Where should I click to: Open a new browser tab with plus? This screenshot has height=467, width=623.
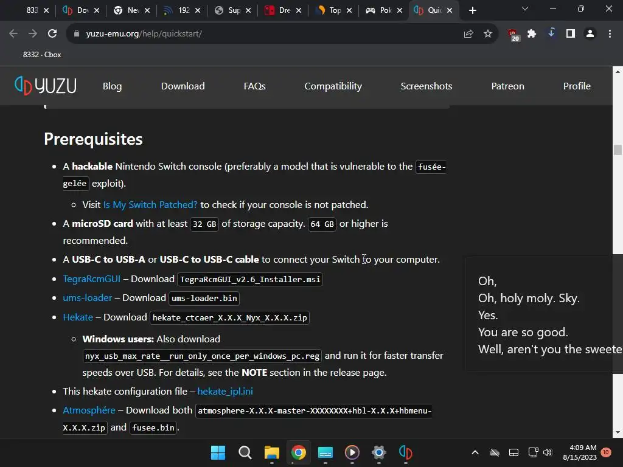472,10
